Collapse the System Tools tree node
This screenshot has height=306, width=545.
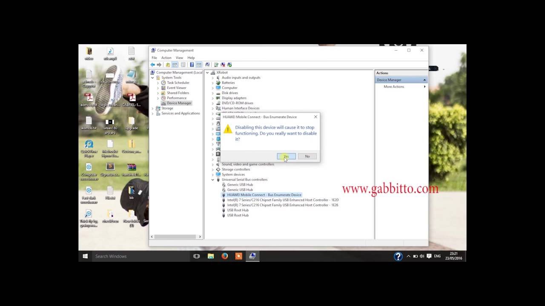[152, 78]
